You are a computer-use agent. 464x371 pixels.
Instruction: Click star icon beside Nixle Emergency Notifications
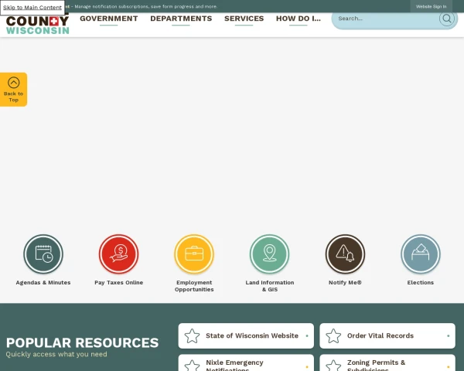[192, 366]
